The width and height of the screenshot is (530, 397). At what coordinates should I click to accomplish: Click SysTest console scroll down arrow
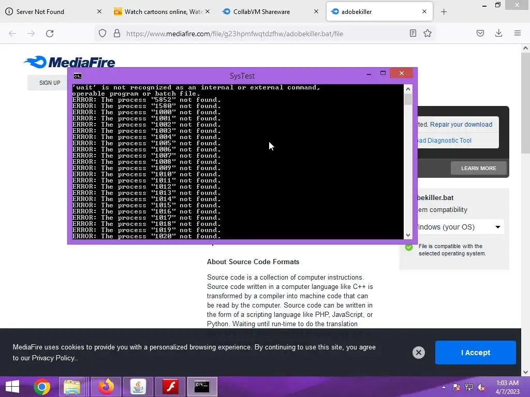click(x=408, y=235)
